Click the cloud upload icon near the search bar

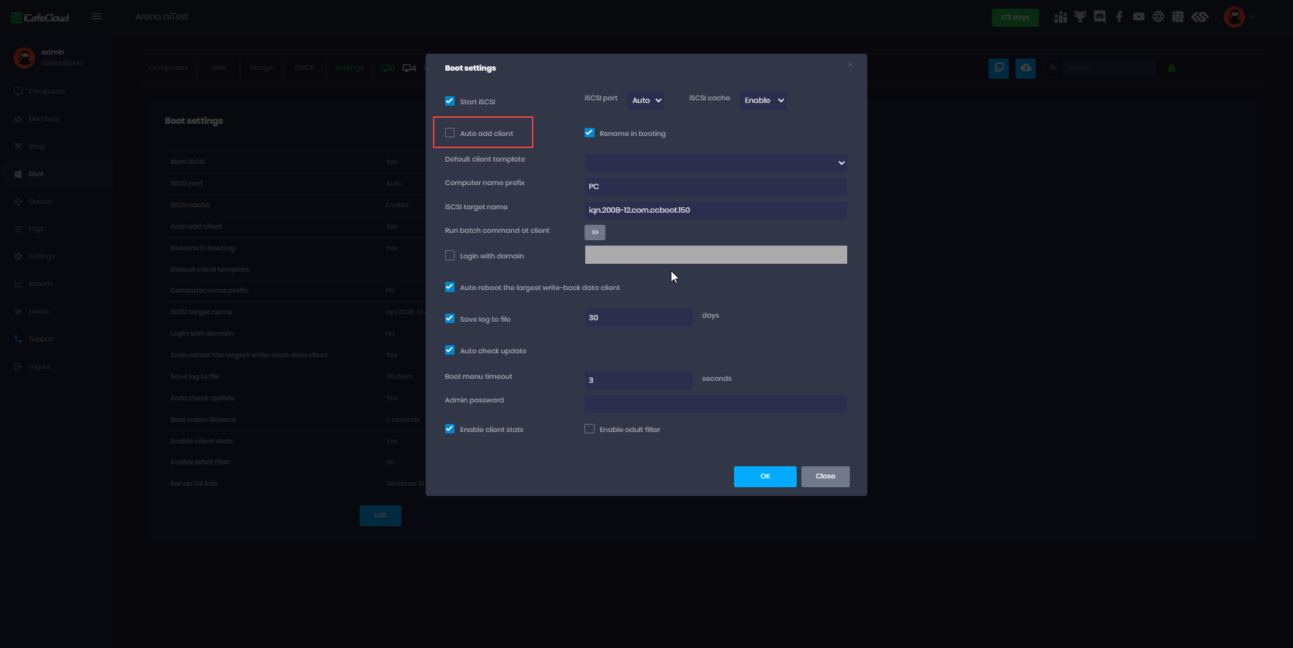click(x=1026, y=68)
